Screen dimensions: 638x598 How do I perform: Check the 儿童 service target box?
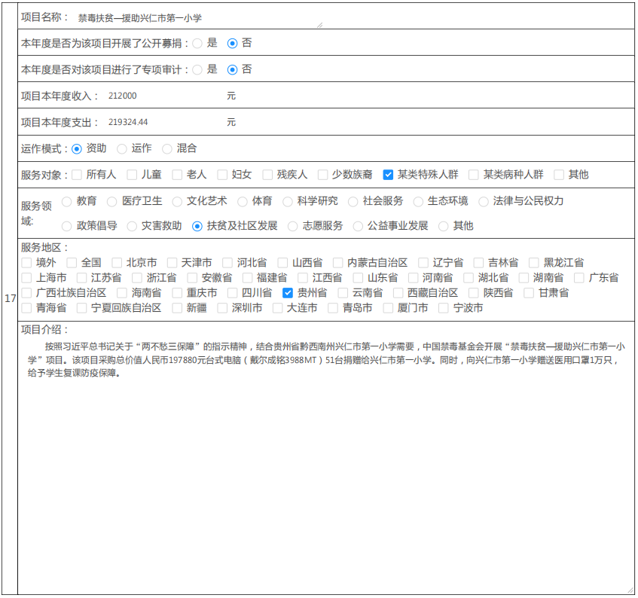point(132,175)
